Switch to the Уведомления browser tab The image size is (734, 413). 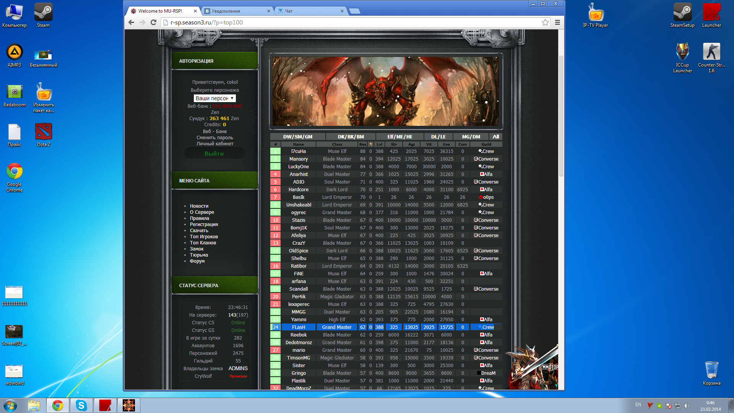pos(237,11)
